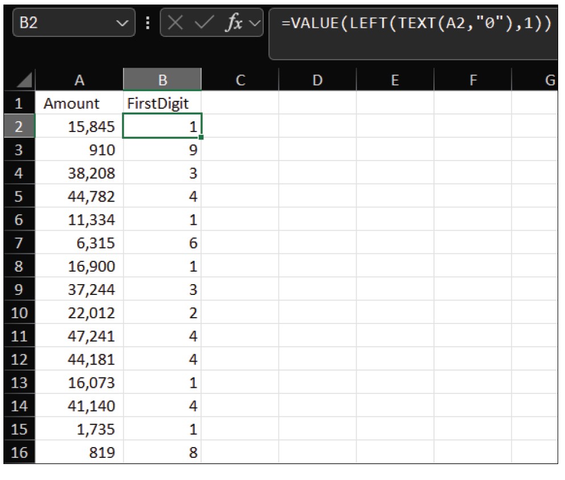Select row 1 header

(x=19, y=103)
